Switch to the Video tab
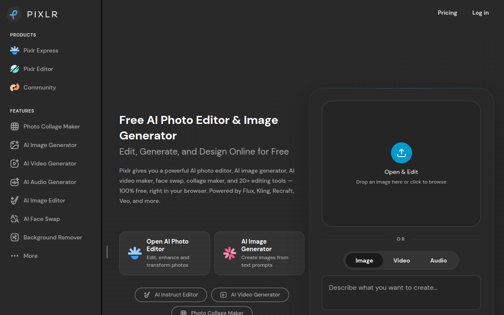Screen dimensions: 504x315 402,260
